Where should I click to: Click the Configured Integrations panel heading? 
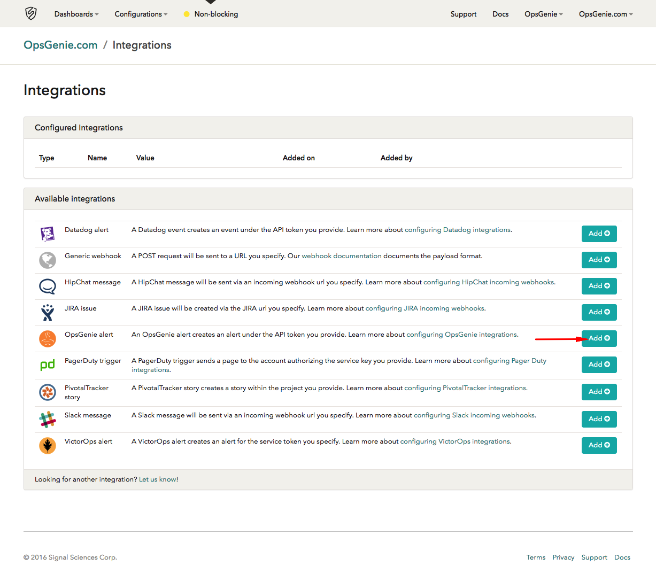click(79, 128)
